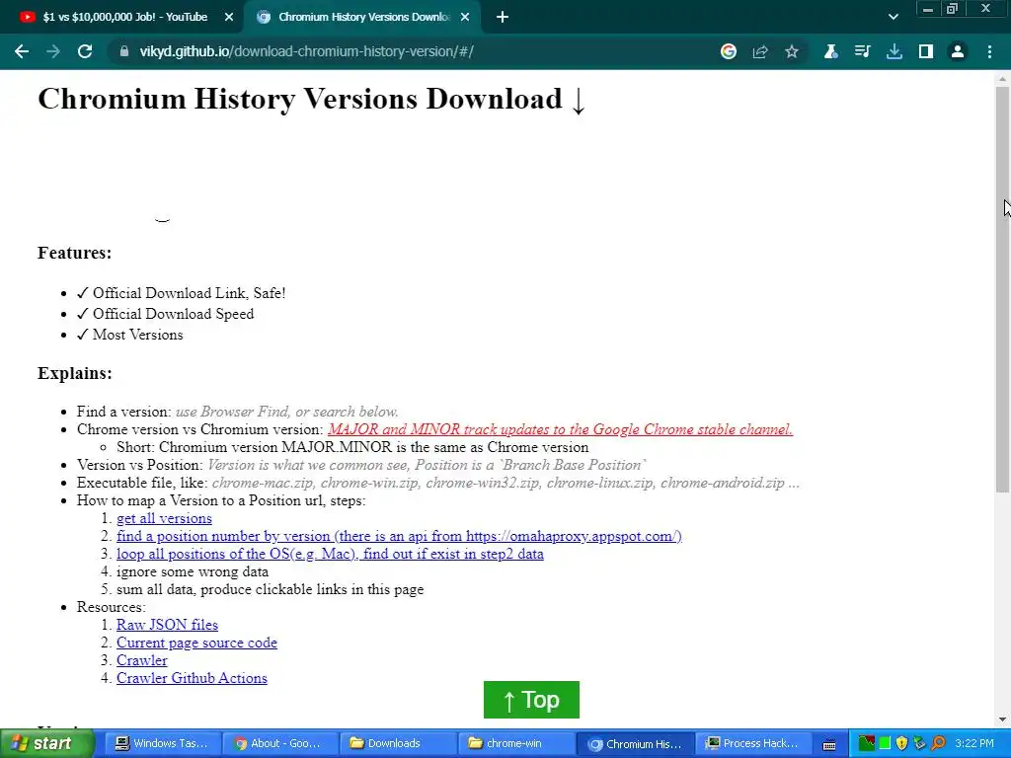Go back to the previous page

point(22,51)
